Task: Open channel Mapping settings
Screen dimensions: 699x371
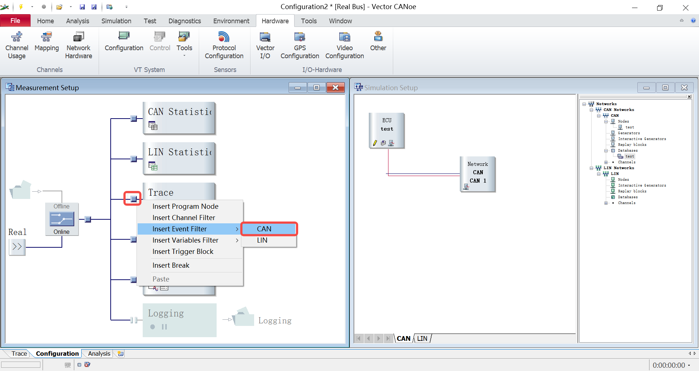Action: (47, 42)
